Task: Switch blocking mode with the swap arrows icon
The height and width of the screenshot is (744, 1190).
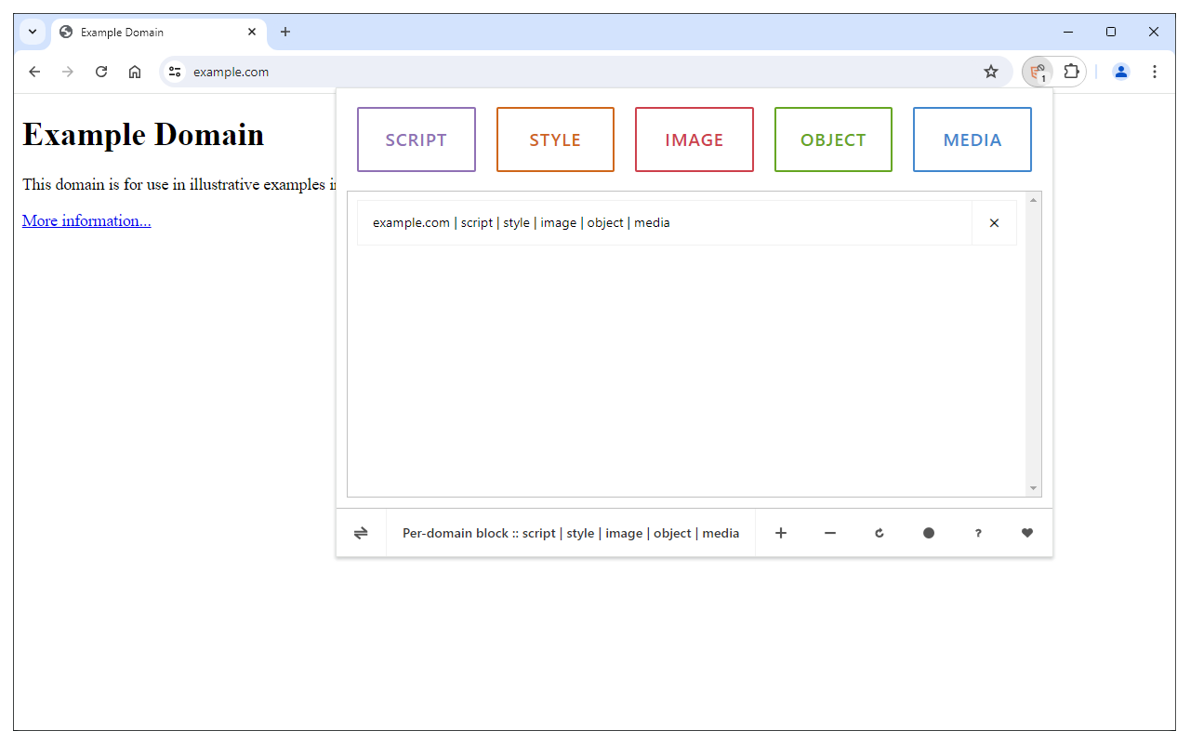Action: (361, 532)
